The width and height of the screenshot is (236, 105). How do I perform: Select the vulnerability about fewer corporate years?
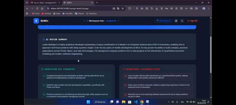(158, 86)
